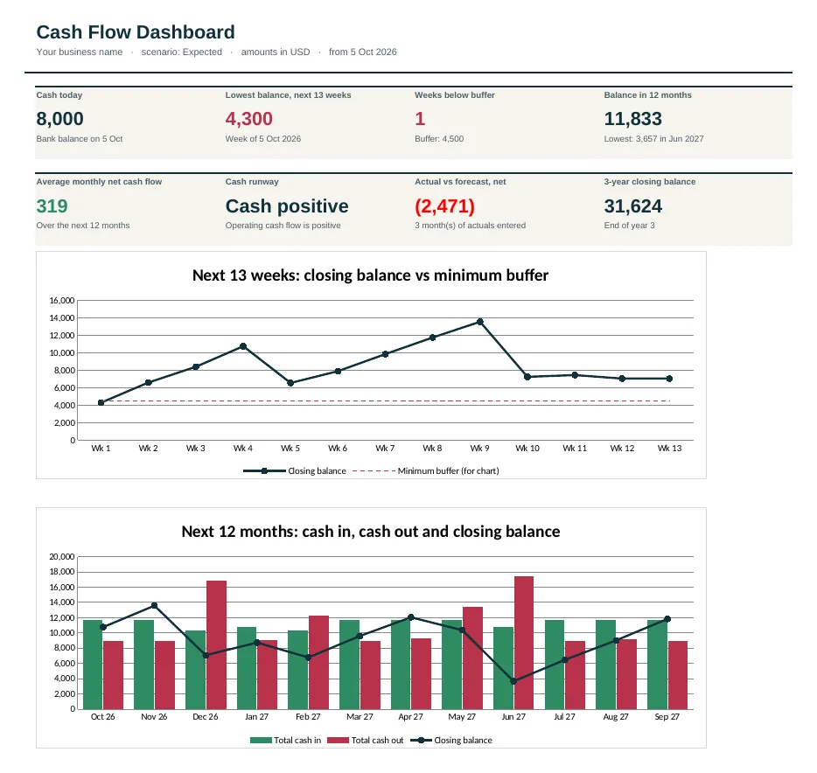Select the Wk 10 data point

tap(527, 377)
